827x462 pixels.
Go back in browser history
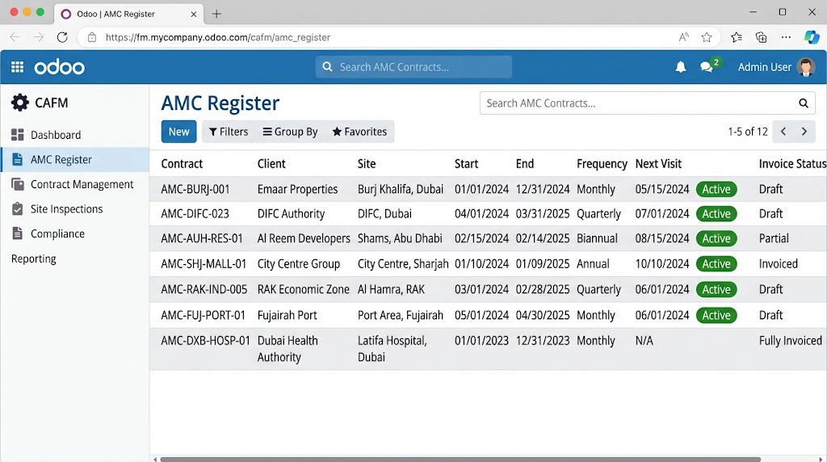click(x=15, y=37)
